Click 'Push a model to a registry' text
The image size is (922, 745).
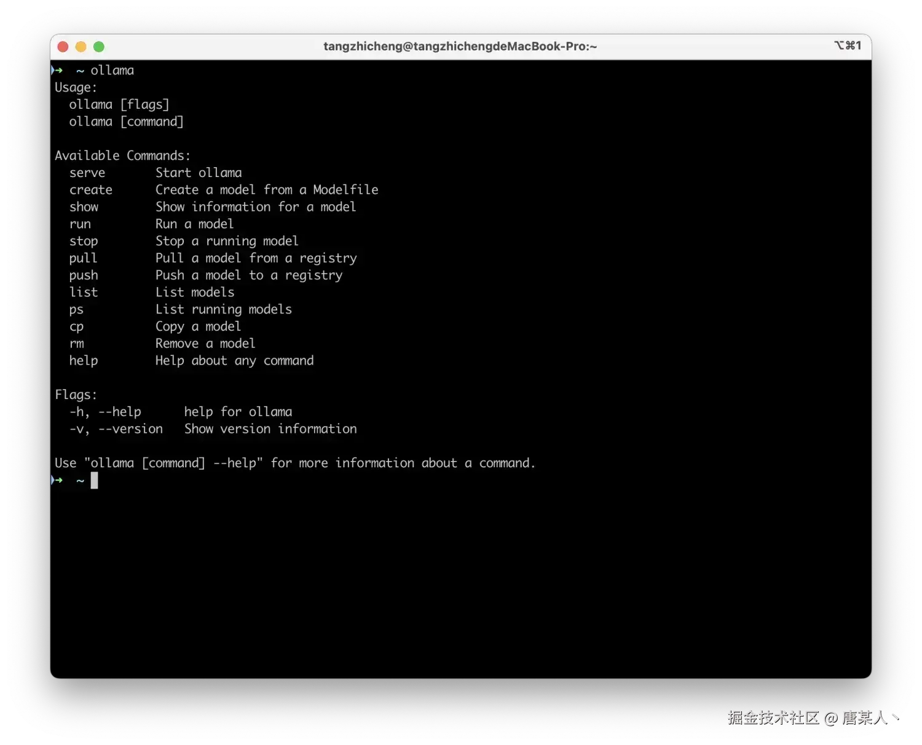pos(249,276)
